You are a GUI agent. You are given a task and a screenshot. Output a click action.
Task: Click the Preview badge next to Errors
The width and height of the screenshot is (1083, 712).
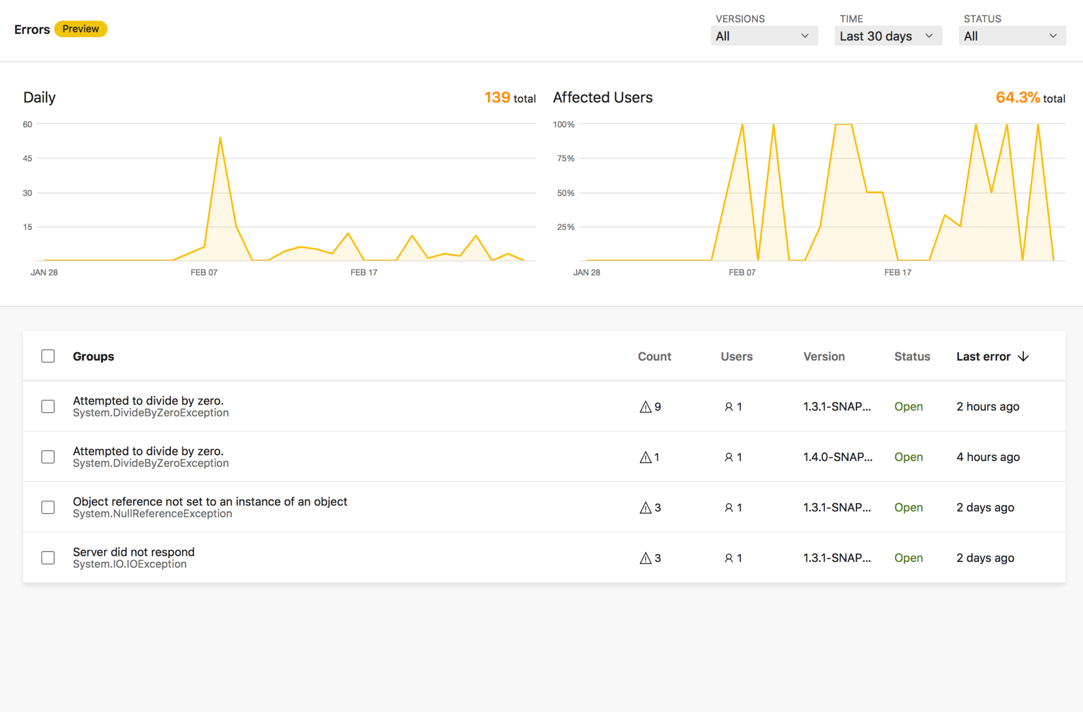(81, 29)
